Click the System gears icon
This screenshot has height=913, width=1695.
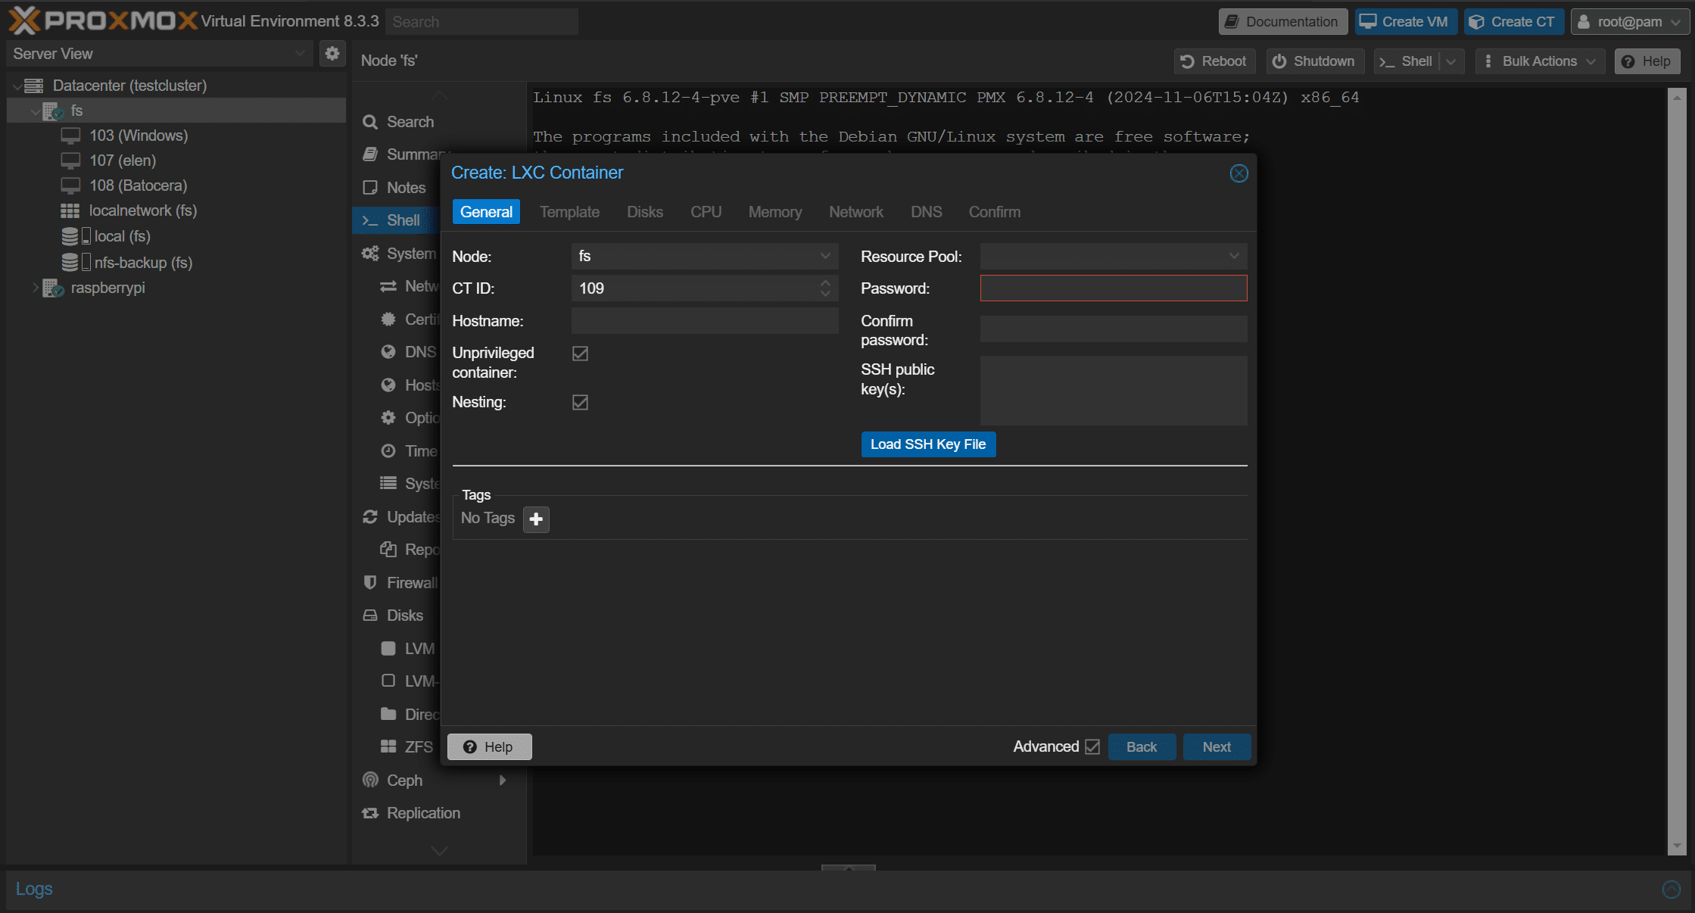click(x=370, y=254)
